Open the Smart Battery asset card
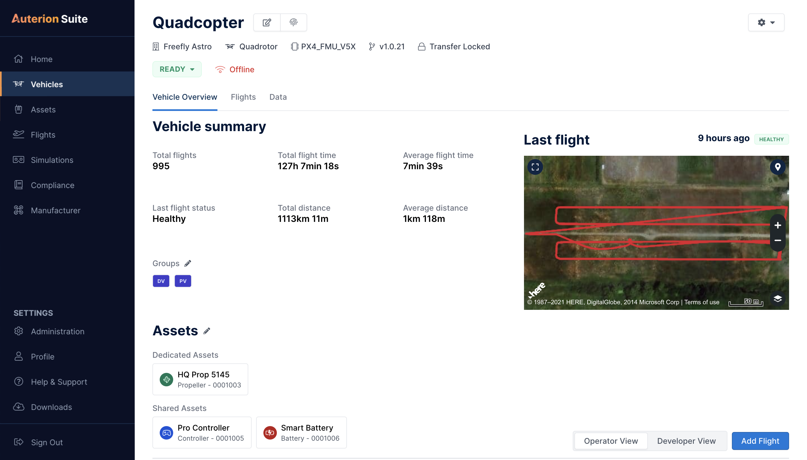 302,433
